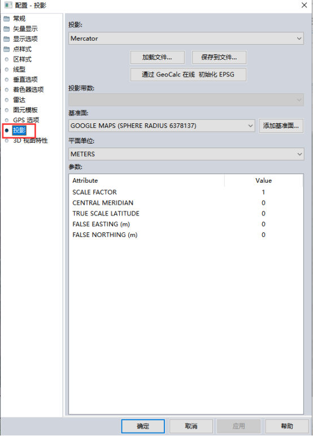Select the 显示选项 folder icon
The width and height of the screenshot is (313, 436).
coord(7,39)
